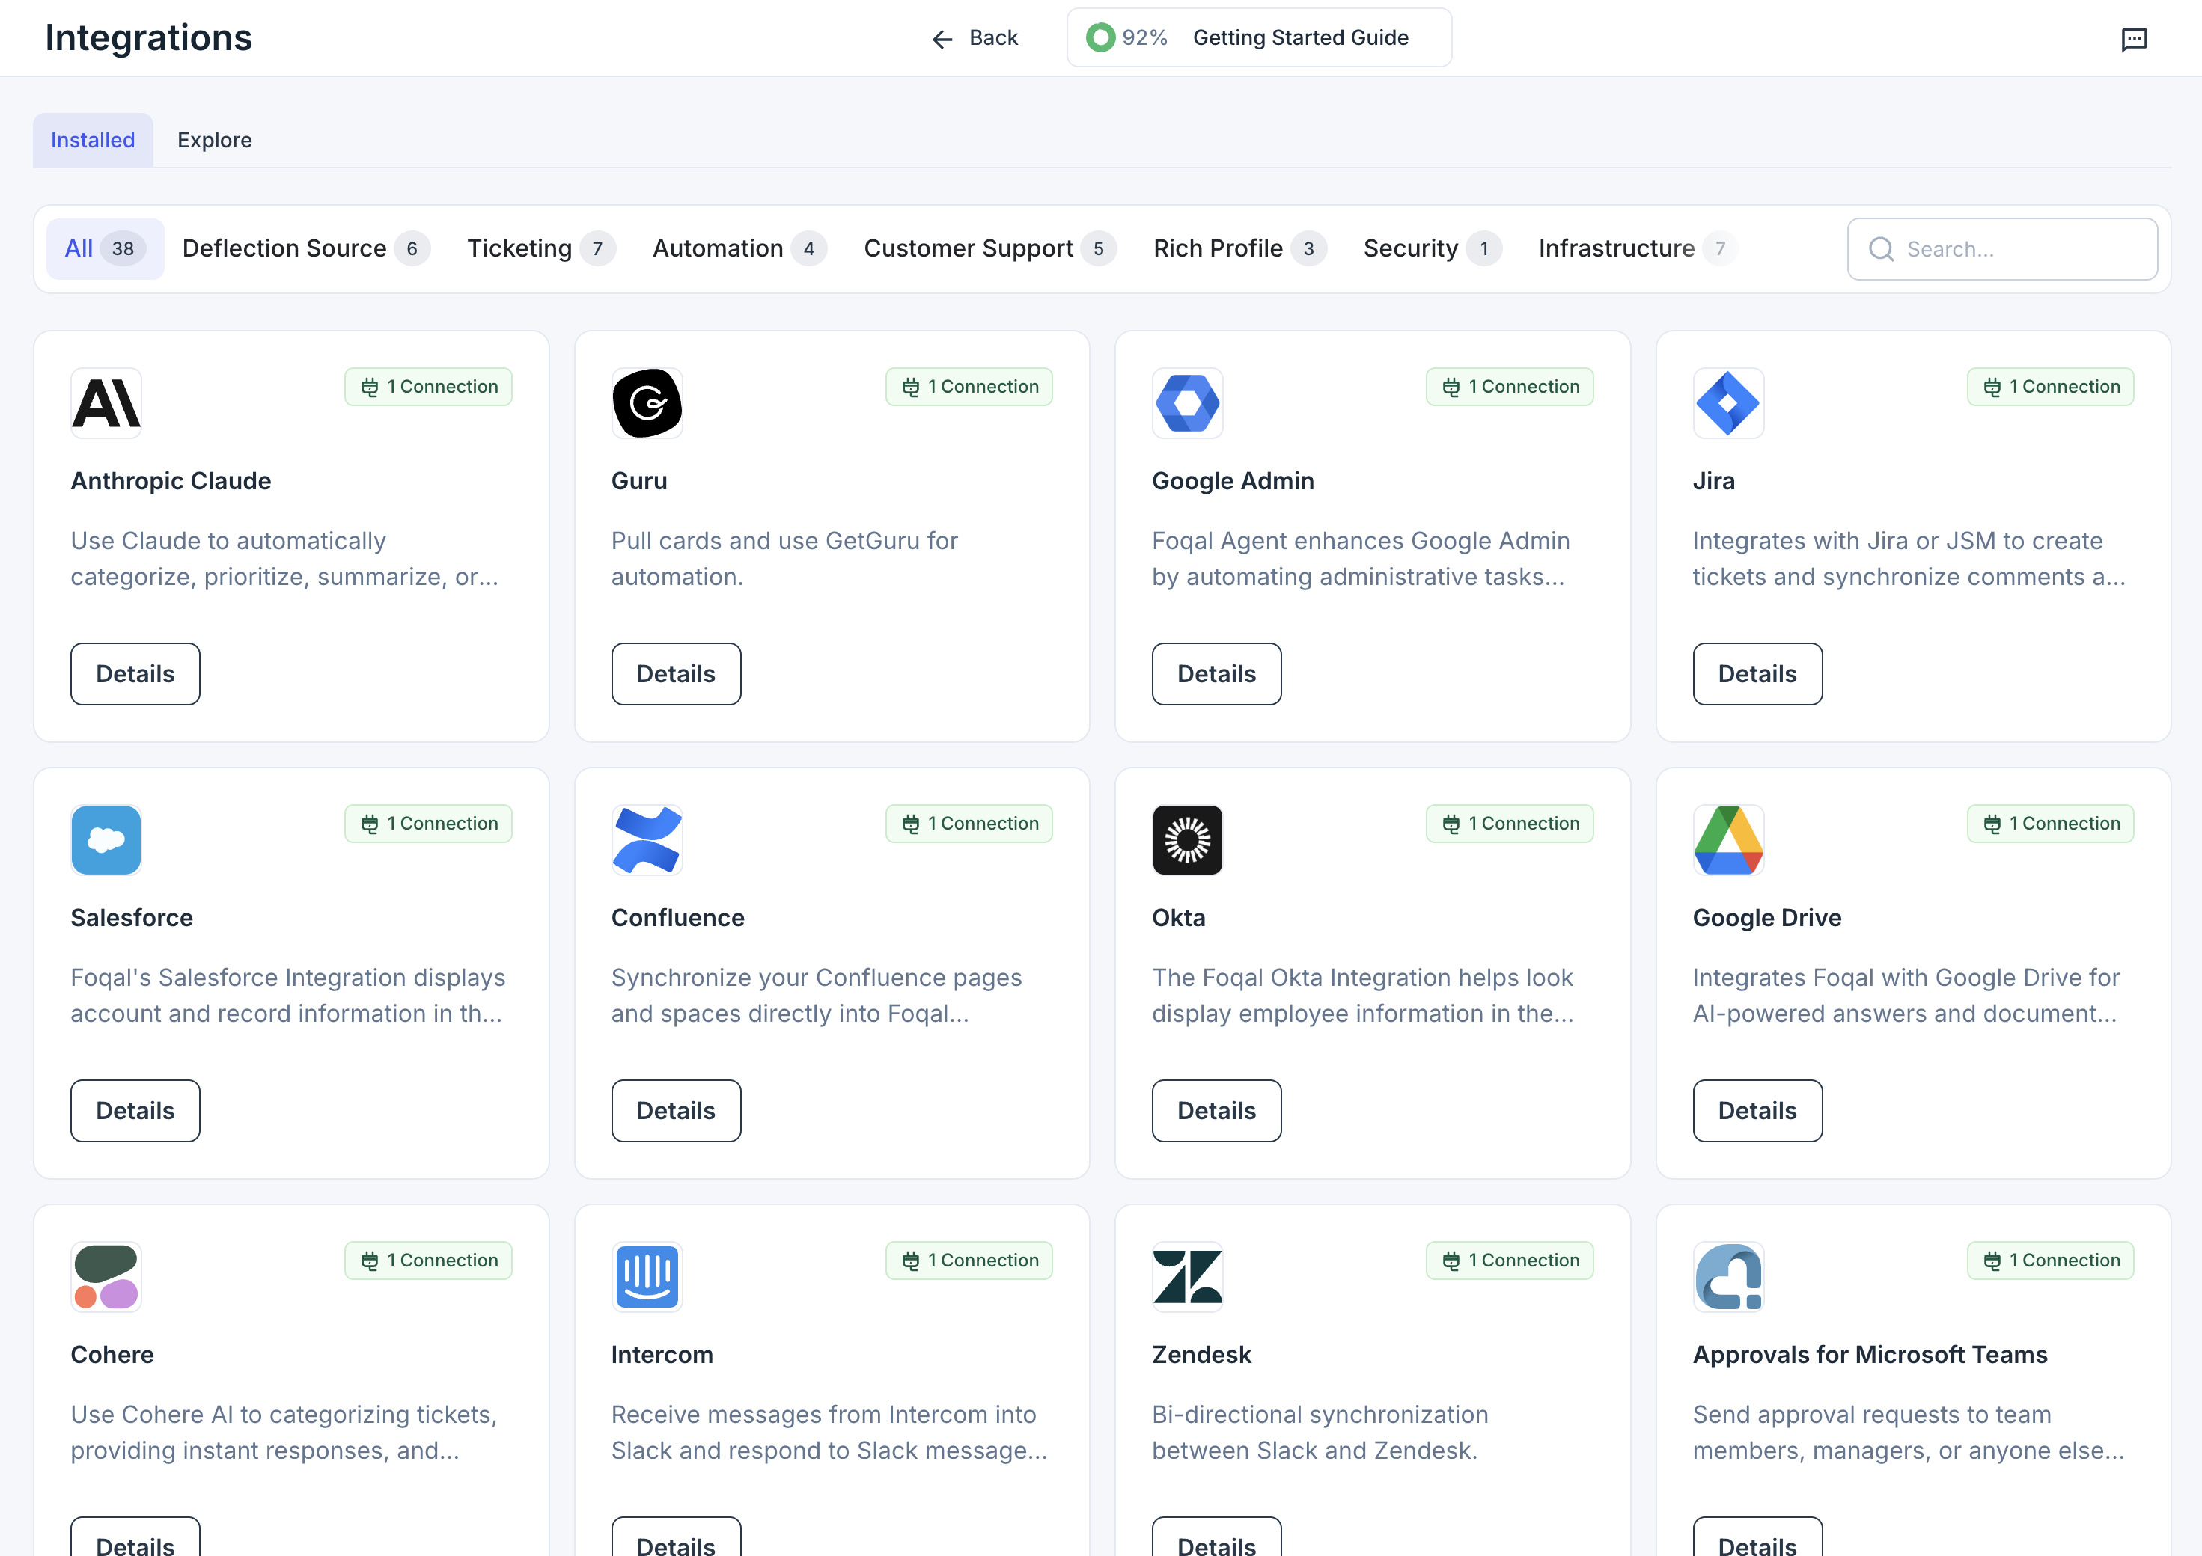Filter by Security category
Image resolution: width=2202 pixels, height=1556 pixels.
click(1433, 249)
